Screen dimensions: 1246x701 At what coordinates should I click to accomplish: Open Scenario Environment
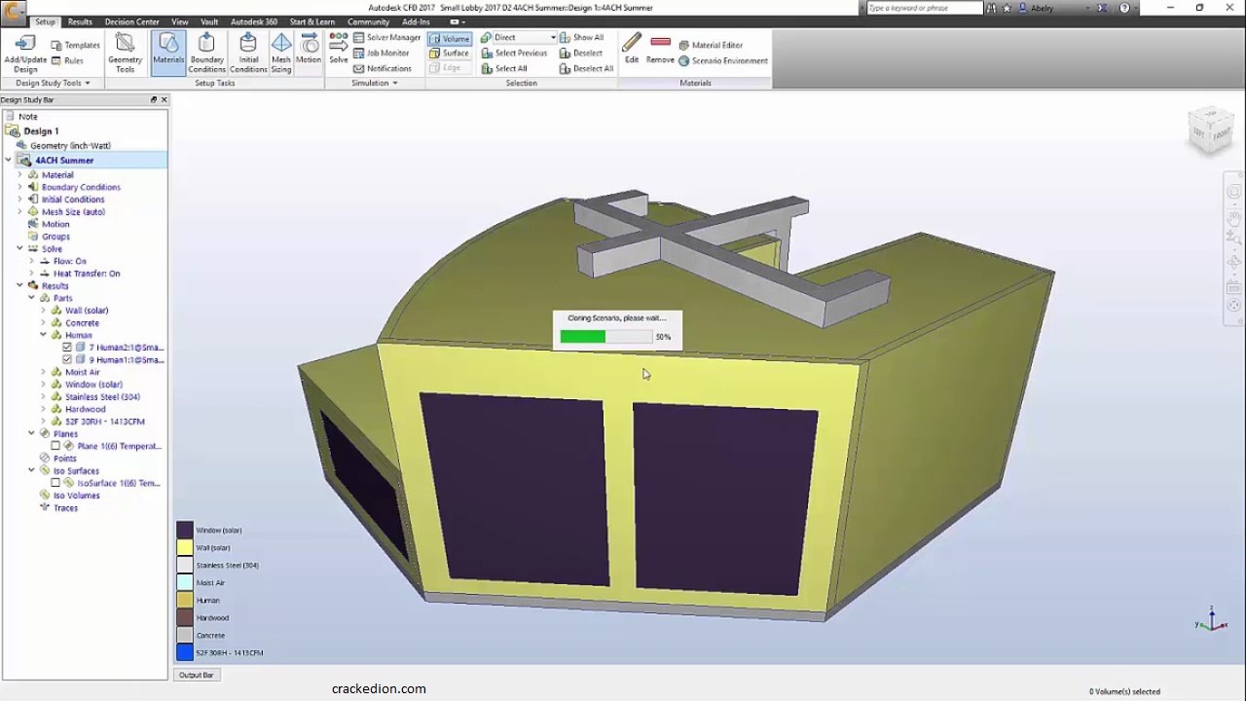pos(722,60)
